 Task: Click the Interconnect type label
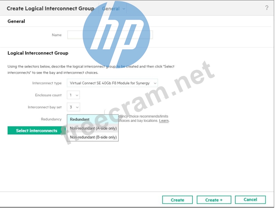pyautogui.click(x=47, y=83)
